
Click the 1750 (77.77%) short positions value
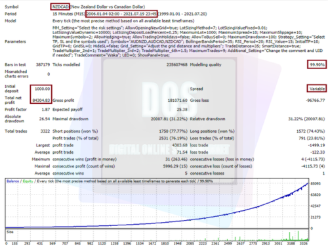(173, 131)
